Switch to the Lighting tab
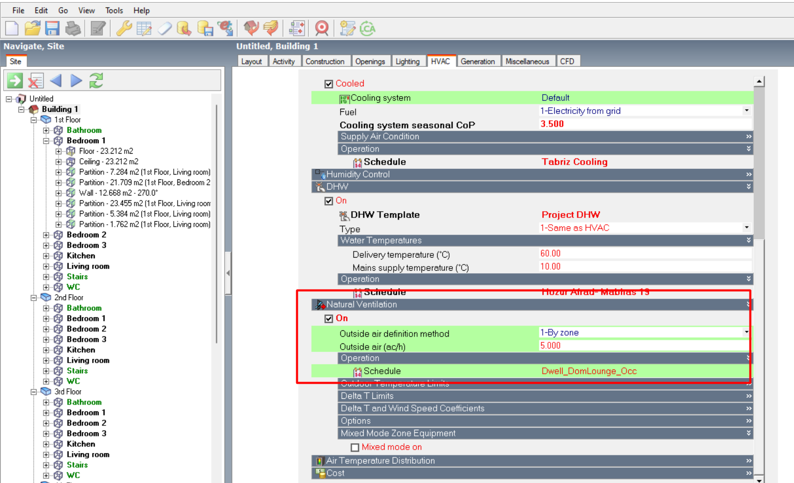This screenshot has width=794, height=483. [x=408, y=61]
